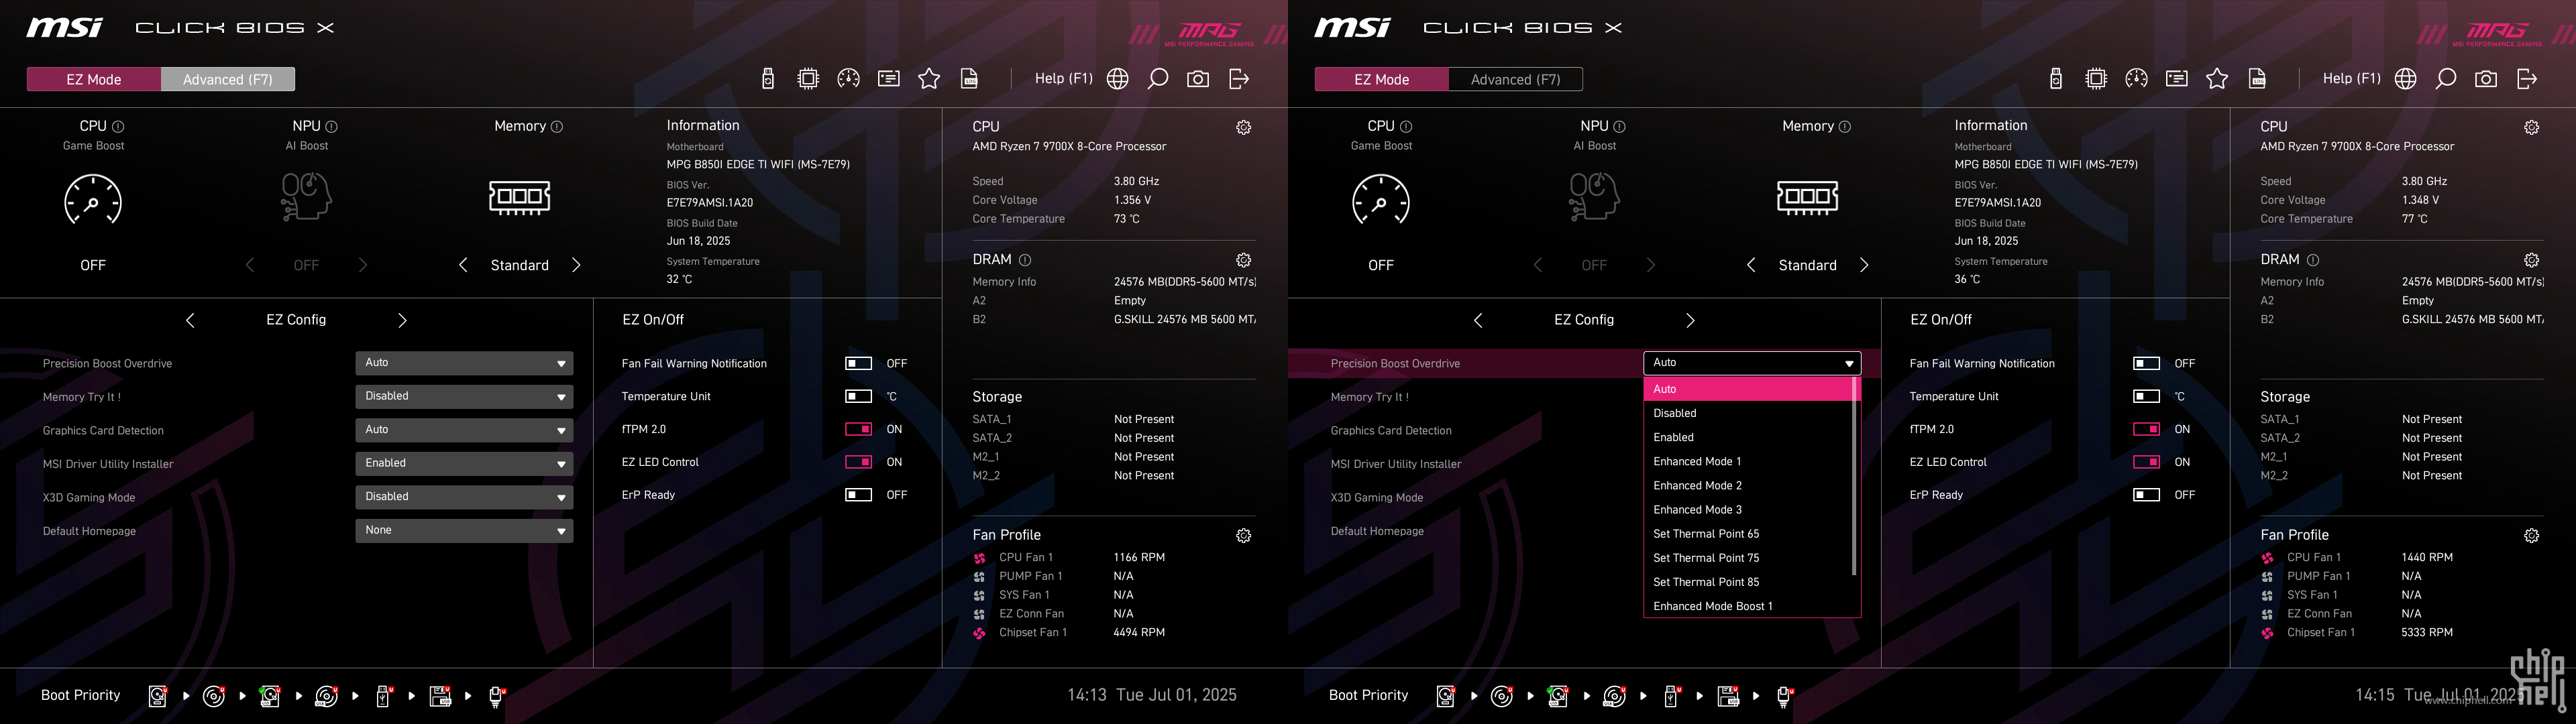Click EZ Mode button, right screen
This screenshot has width=2576, height=724.
[x=1381, y=79]
